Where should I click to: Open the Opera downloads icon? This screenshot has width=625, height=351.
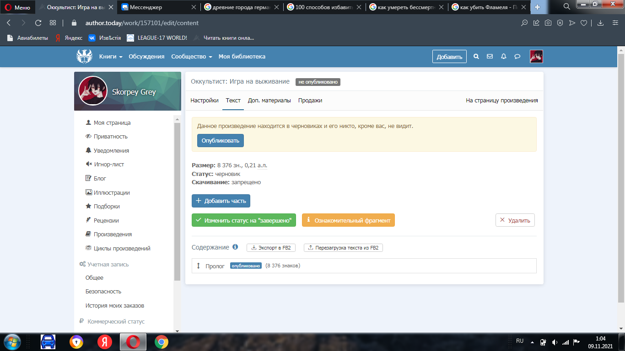[601, 23]
